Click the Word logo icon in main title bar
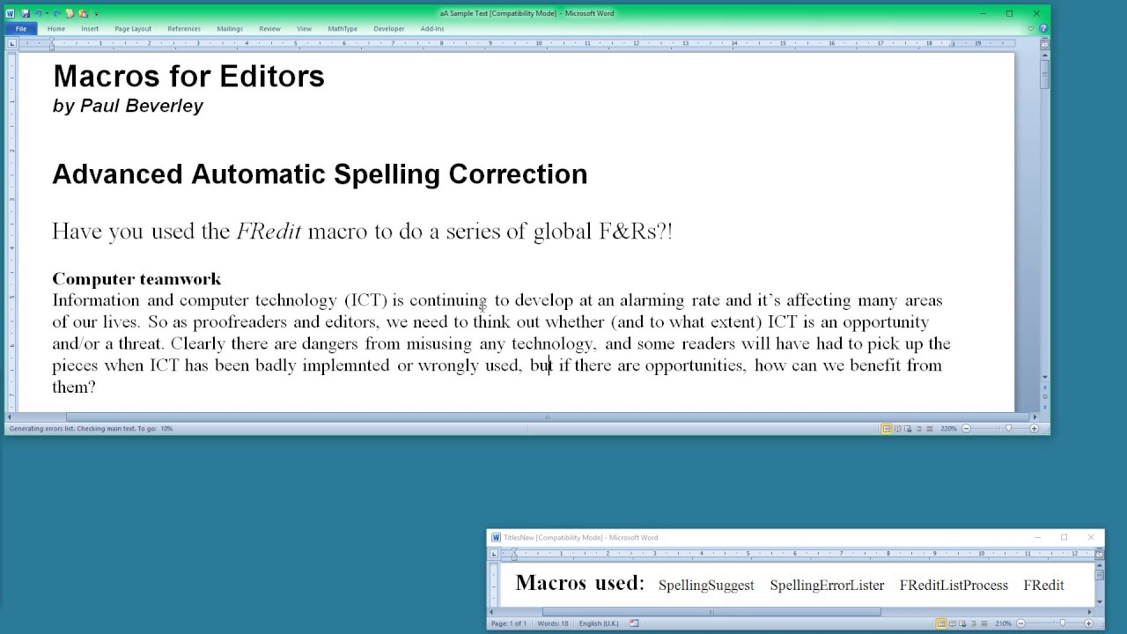The width and height of the screenshot is (1127, 634). pyautogui.click(x=10, y=13)
